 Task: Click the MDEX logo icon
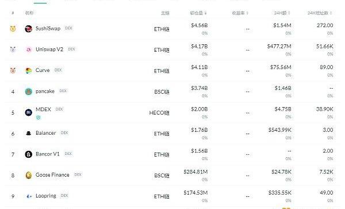(29, 112)
